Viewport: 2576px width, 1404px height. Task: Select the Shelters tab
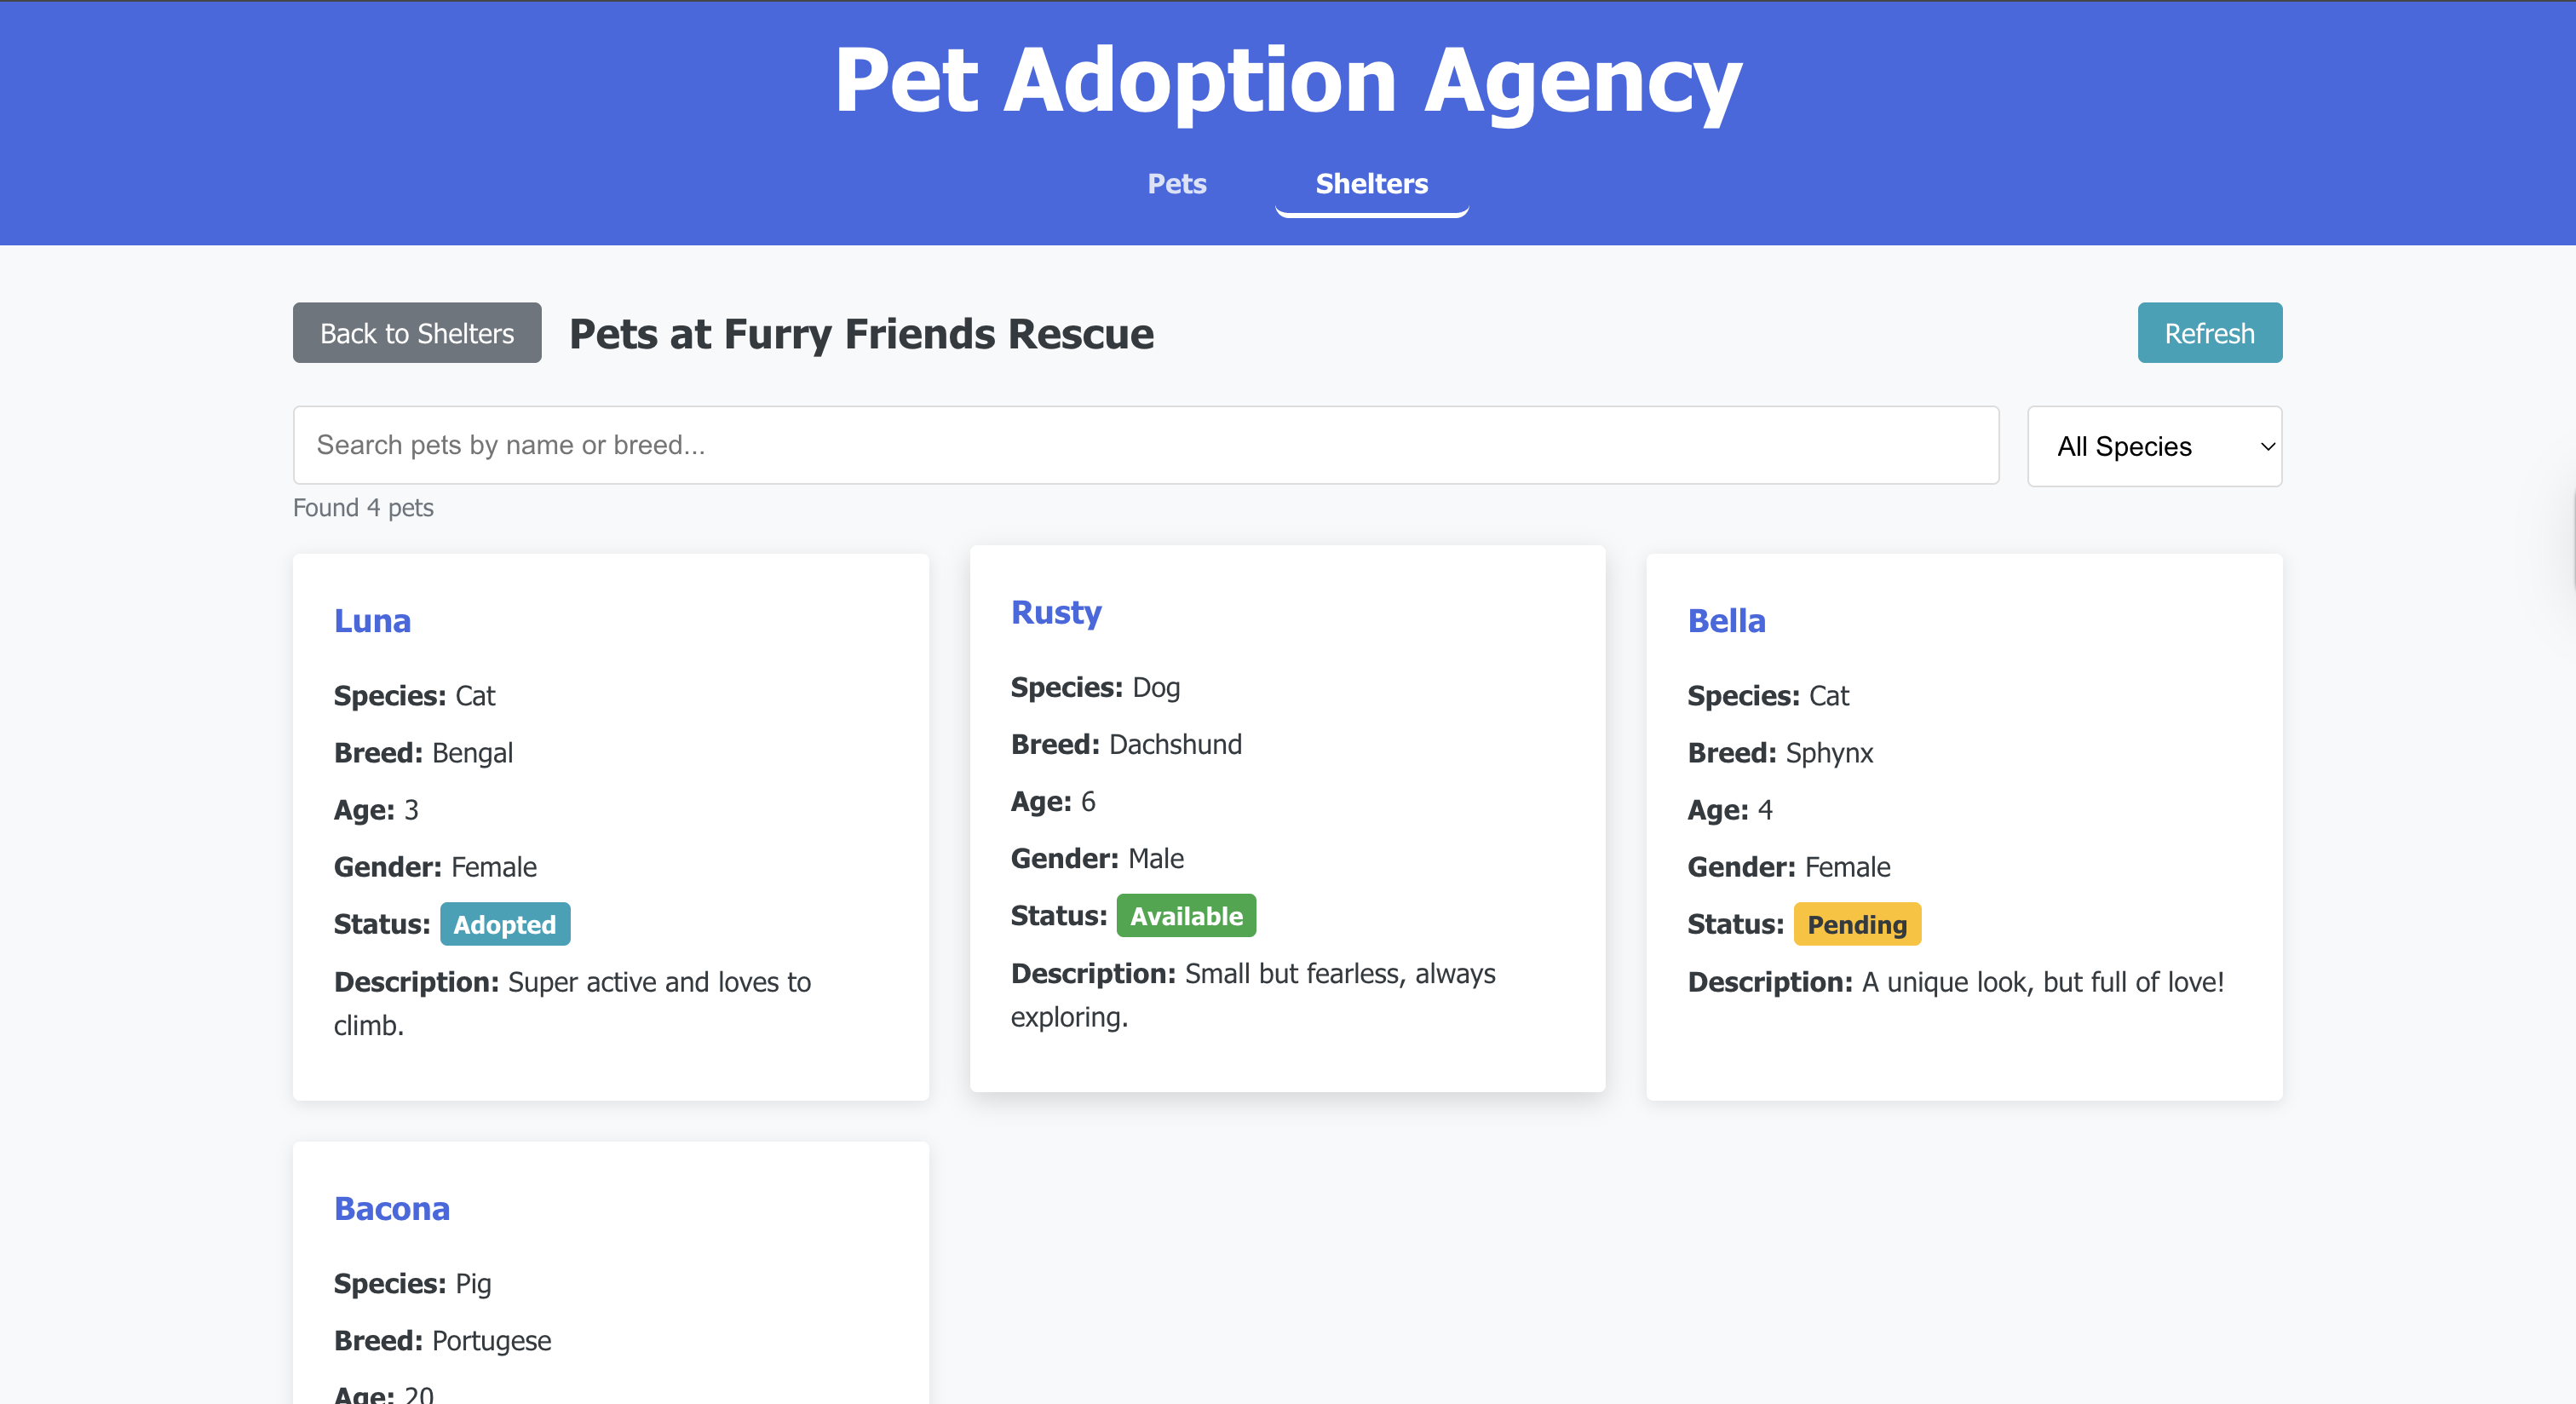[1371, 184]
